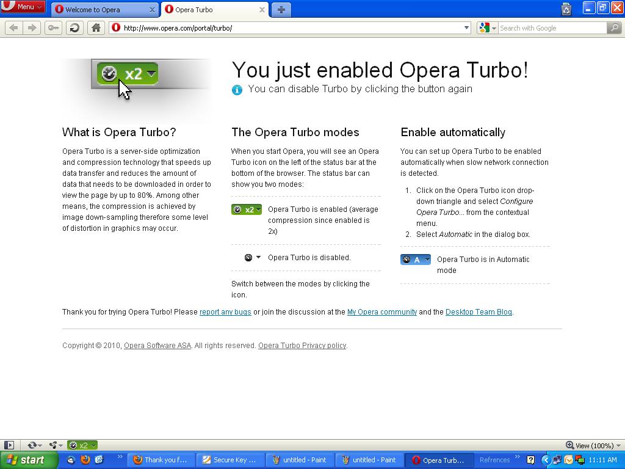Expand the address bar history dropdown
The height and width of the screenshot is (469, 625).
[466, 28]
